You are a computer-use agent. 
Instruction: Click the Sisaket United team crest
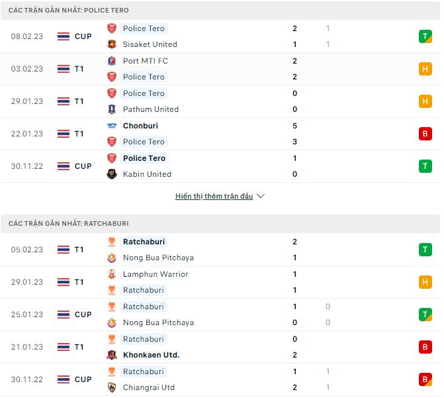pyautogui.click(x=112, y=44)
